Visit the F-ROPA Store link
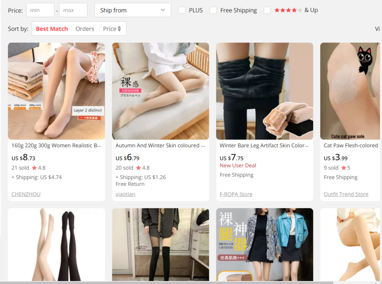382x284 pixels. click(236, 194)
